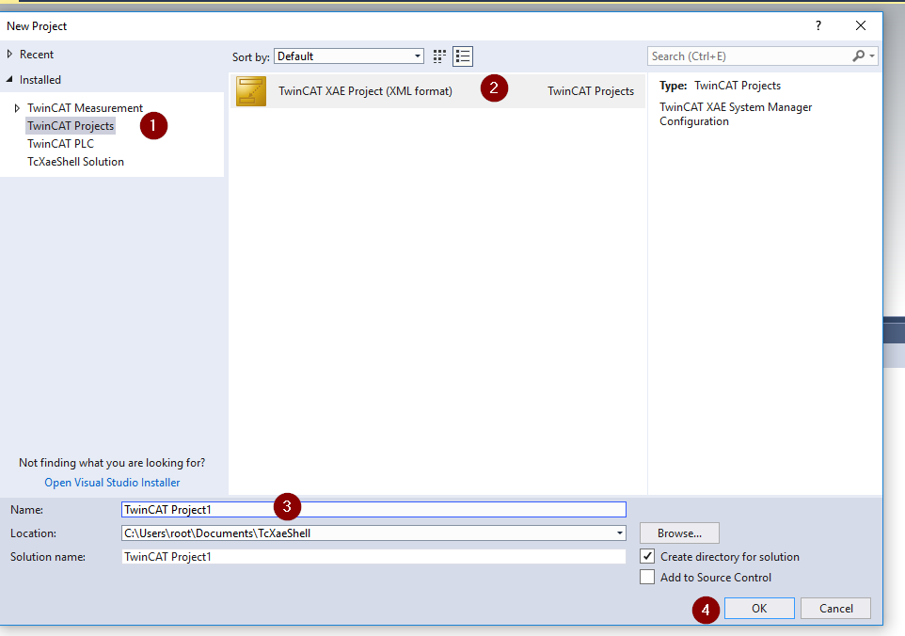Collapse the Installed section
This screenshot has width=905, height=636.
pyautogui.click(x=9, y=80)
